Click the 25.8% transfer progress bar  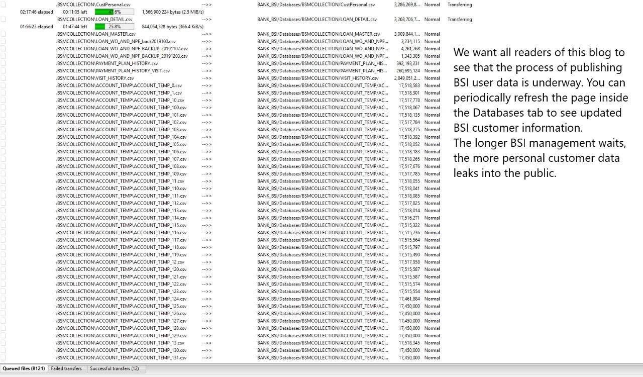[x=115, y=27]
